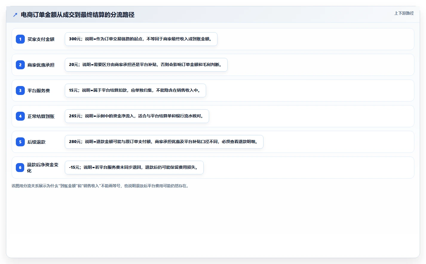Viewport: 426px width, 264px height.
Task: Click step number badge 4
Action: (20, 116)
